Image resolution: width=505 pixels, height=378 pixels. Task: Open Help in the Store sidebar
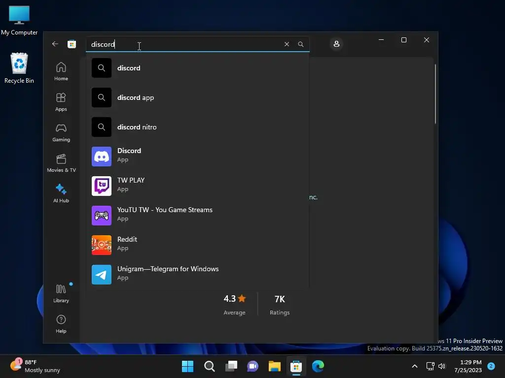click(x=61, y=324)
